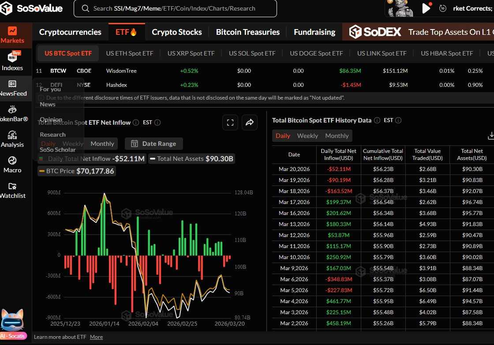This screenshot has width=494, height=345.
Task: Download the ETF history data
Action: click(x=490, y=136)
